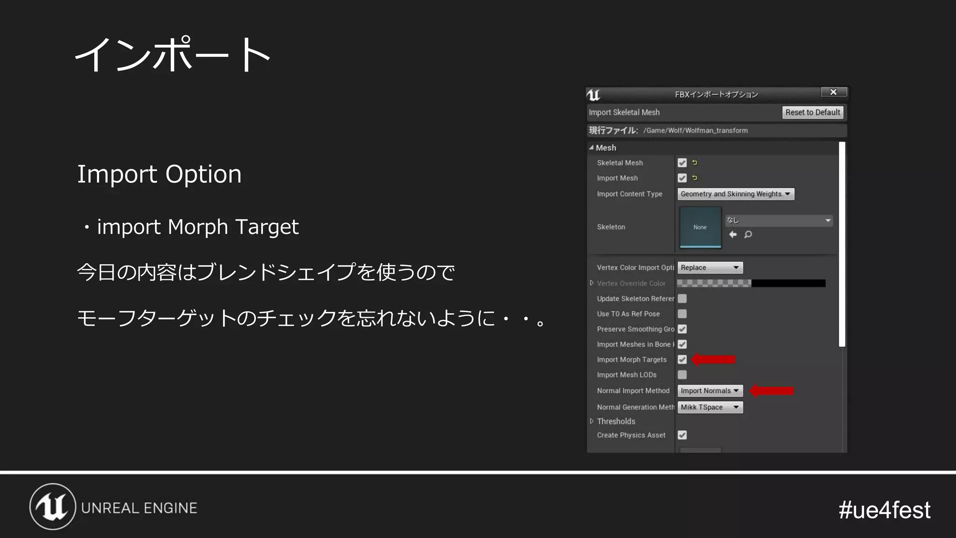956x538 pixels.
Task: Toggle the Import Morph Targets checkbox
Action: (x=682, y=360)
